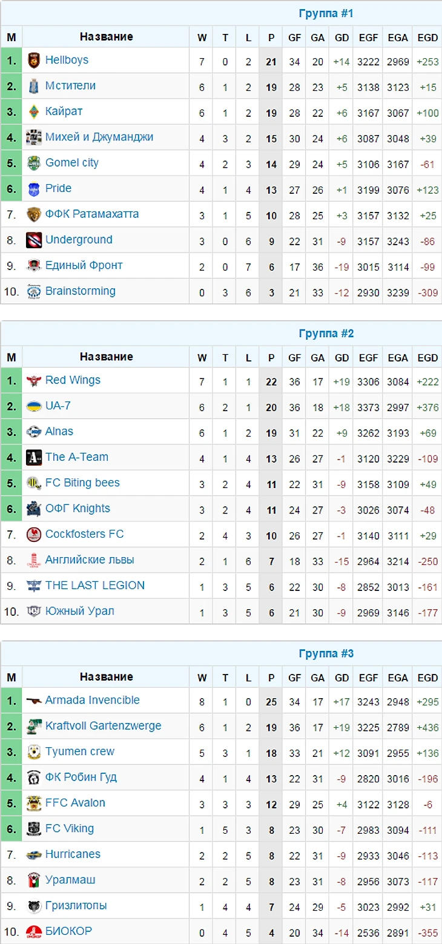Go to THE LAST LEGION team page
442x944 pixels.
click(94, 586)
